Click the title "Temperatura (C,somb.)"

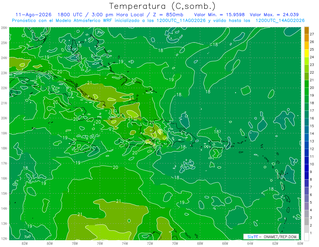pyautogui.click(x=162, y=6)
